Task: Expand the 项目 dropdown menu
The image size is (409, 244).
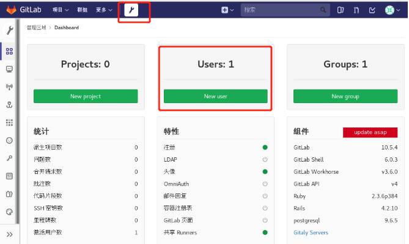Action: coord(61,10)
